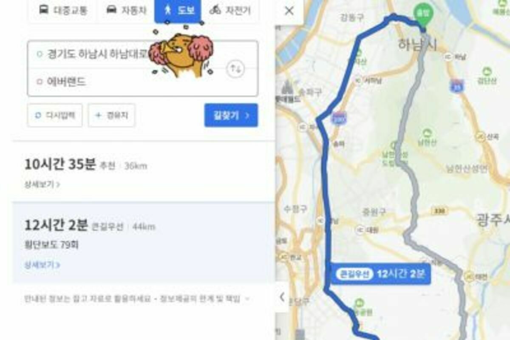Expand 상세보기 under 횡단보도 79회

42,265
